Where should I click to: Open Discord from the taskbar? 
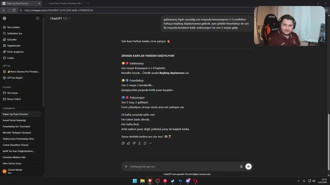coord(188,181)
